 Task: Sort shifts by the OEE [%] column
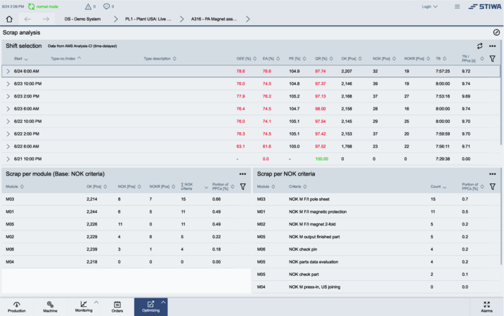pos(247,58)
